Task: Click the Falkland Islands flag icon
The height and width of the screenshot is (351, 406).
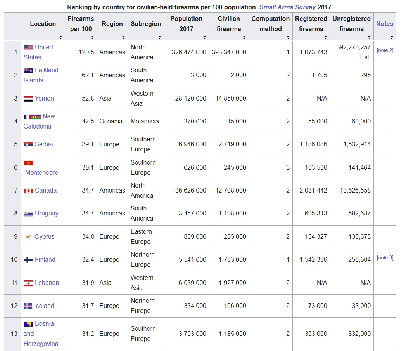Action: click(28, 71)
